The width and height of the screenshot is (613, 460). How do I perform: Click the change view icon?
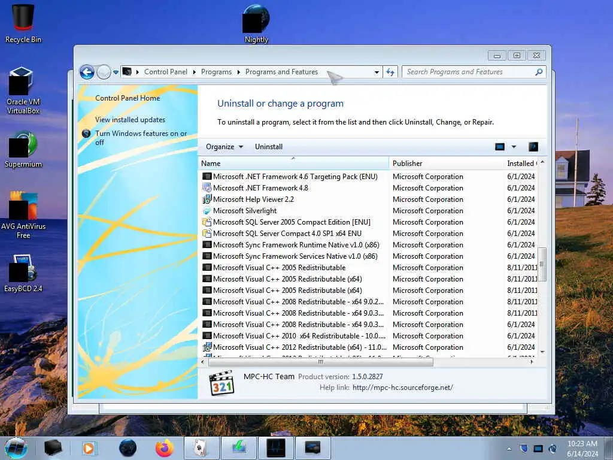500,147
